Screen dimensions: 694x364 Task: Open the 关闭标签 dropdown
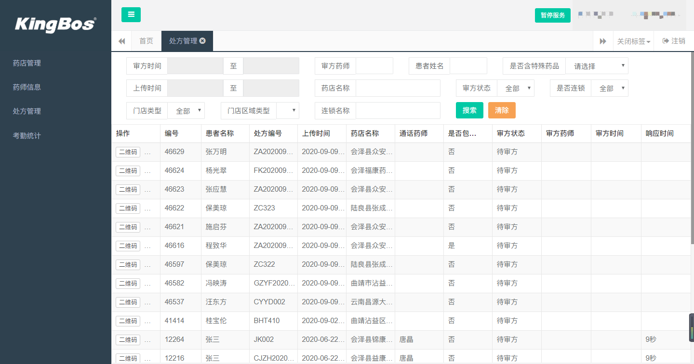tap(633, 41)
